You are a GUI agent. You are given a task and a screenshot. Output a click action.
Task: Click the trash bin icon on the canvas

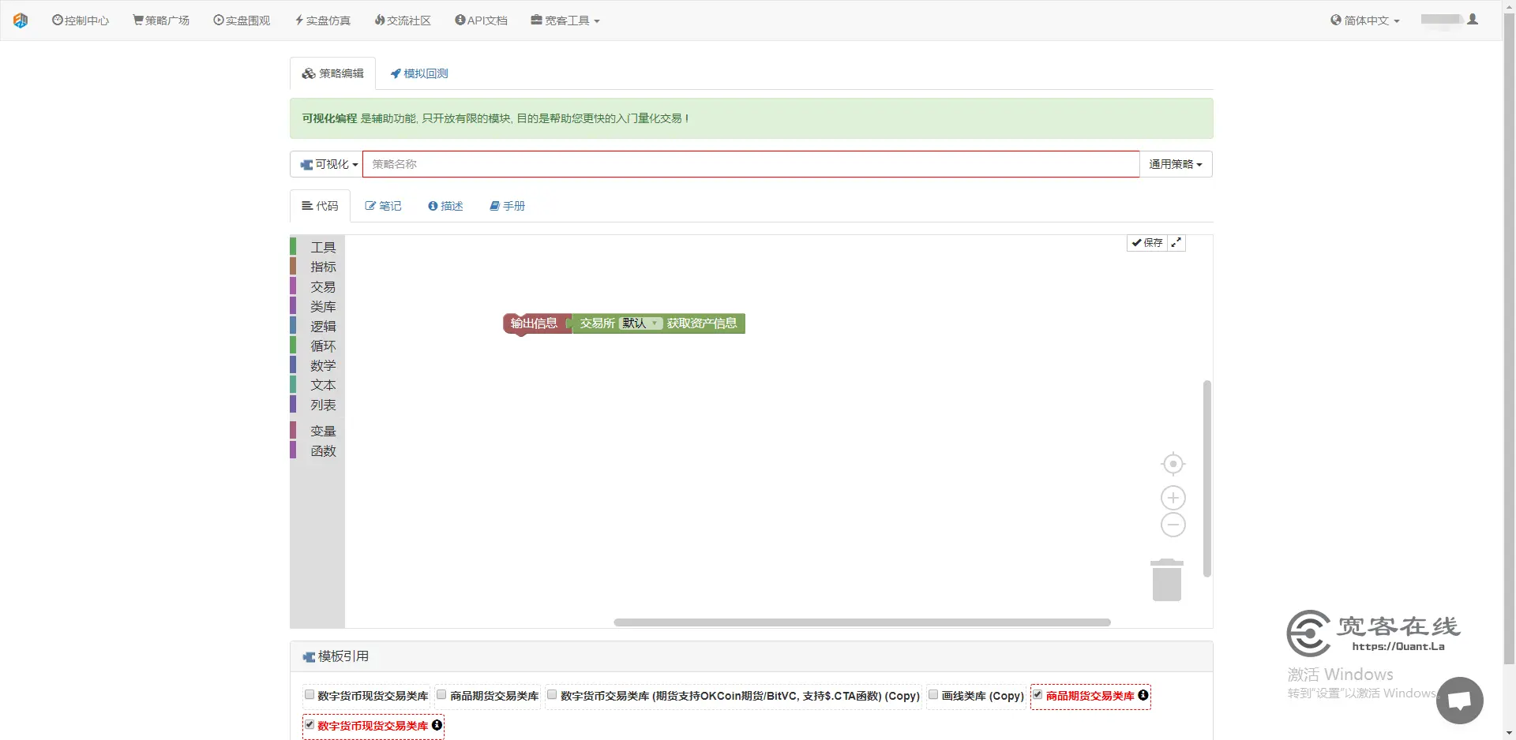[x=1167, y=579]
